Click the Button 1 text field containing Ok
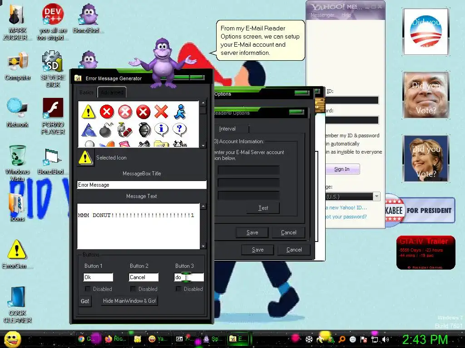The height and width of the screenshot is (348, 465). tap(98, 277)
